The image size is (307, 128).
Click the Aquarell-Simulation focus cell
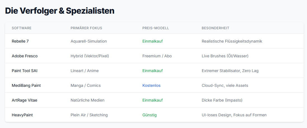point(89,41)
